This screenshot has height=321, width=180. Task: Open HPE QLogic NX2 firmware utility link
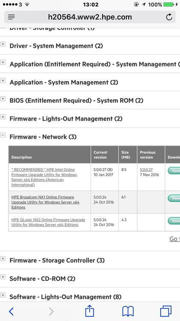(x=48, y=222)
